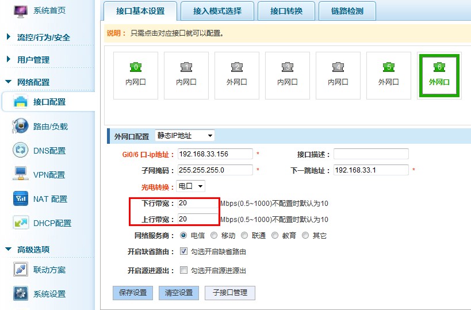Click the 清空设置 button
The height and width of the screenshot is (310, 471).
click(179, 293)
